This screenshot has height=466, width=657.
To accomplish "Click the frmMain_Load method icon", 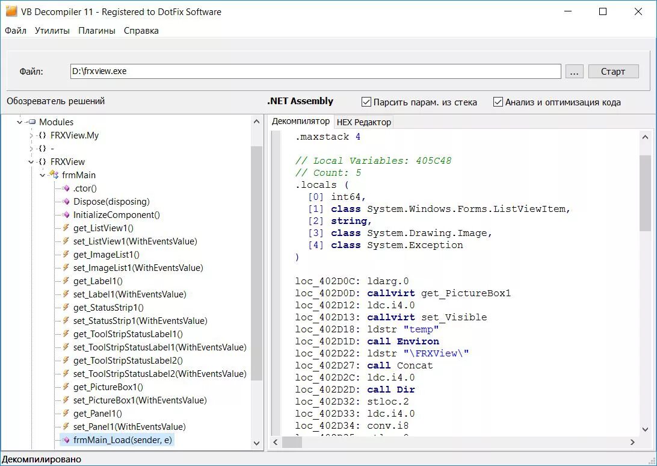I will click(66, 440).
